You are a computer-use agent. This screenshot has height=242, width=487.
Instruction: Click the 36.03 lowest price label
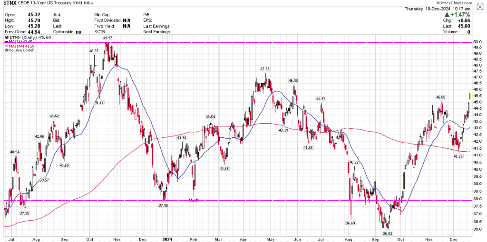388,232
